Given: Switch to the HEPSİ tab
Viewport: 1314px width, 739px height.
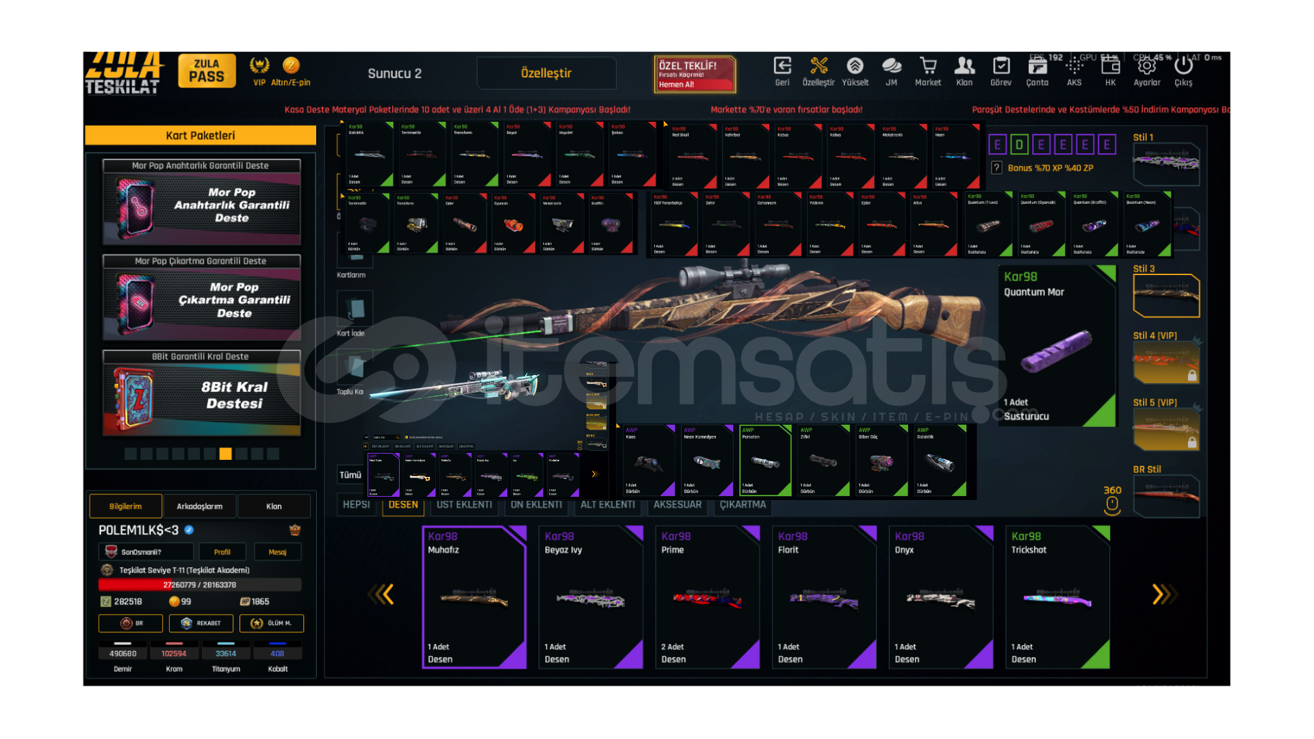Looking at the screenshot, I should pyautogui.click(x=356, y=505).
